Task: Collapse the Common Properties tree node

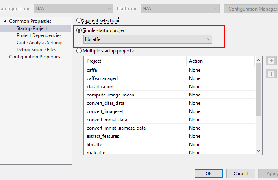Action: point(4,21)
